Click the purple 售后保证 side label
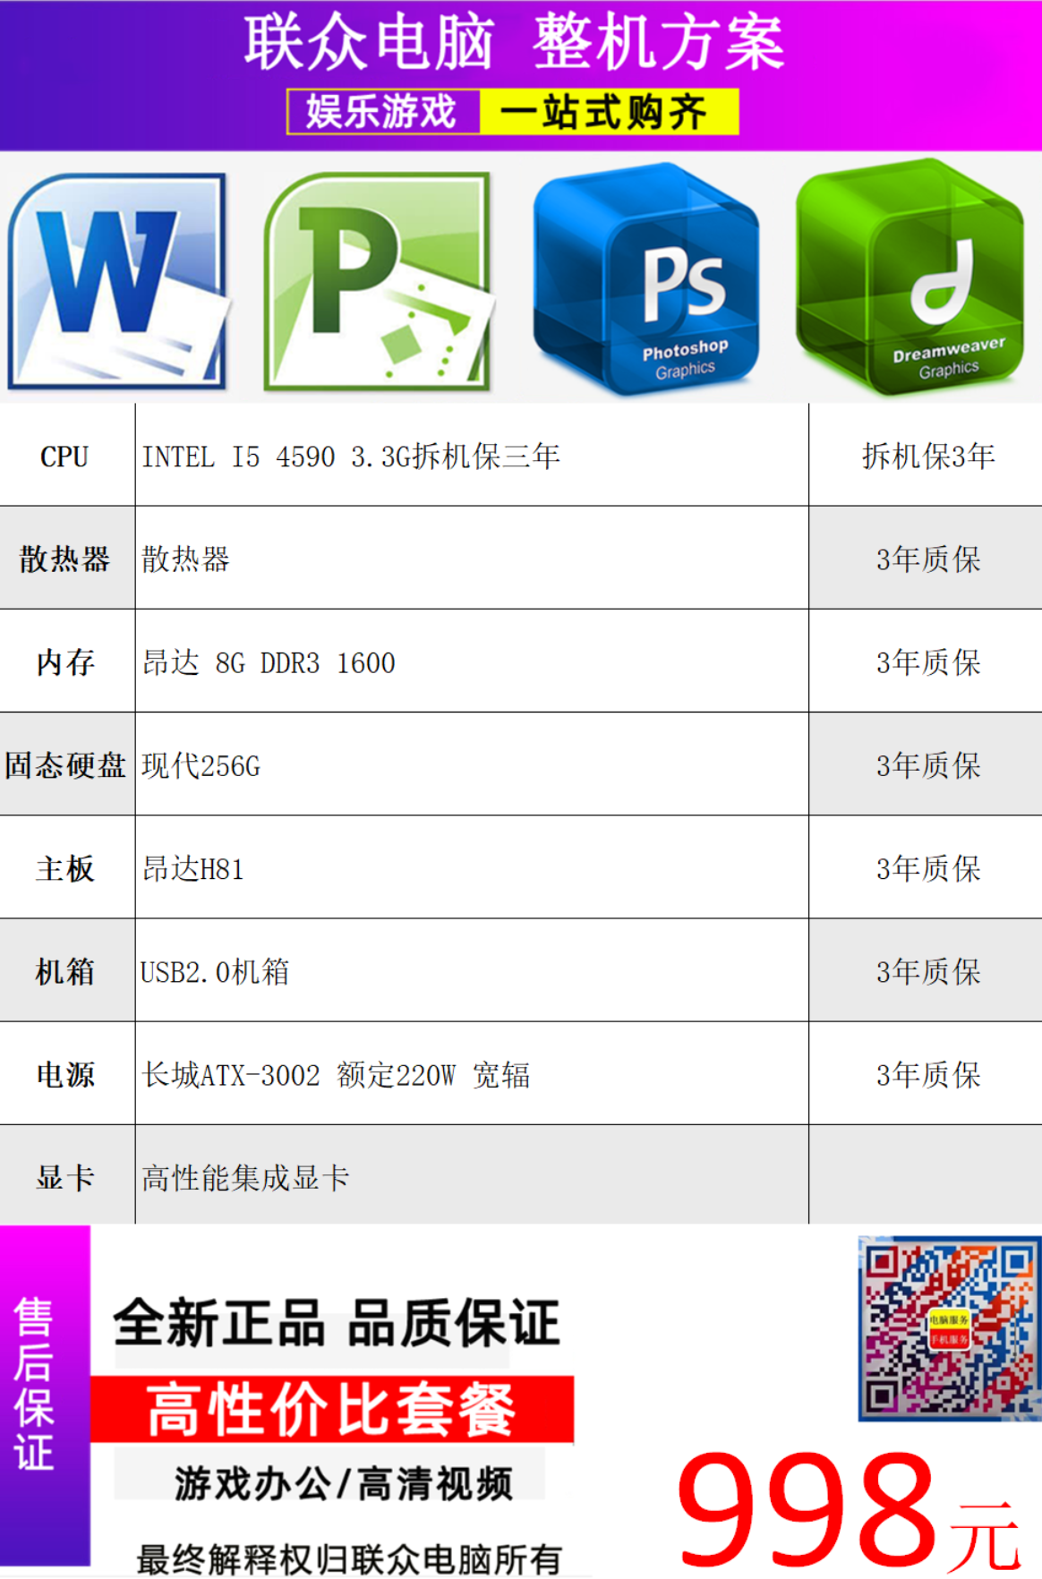The height and width of the screenshot is (1579, 1042). (35, 1384)
